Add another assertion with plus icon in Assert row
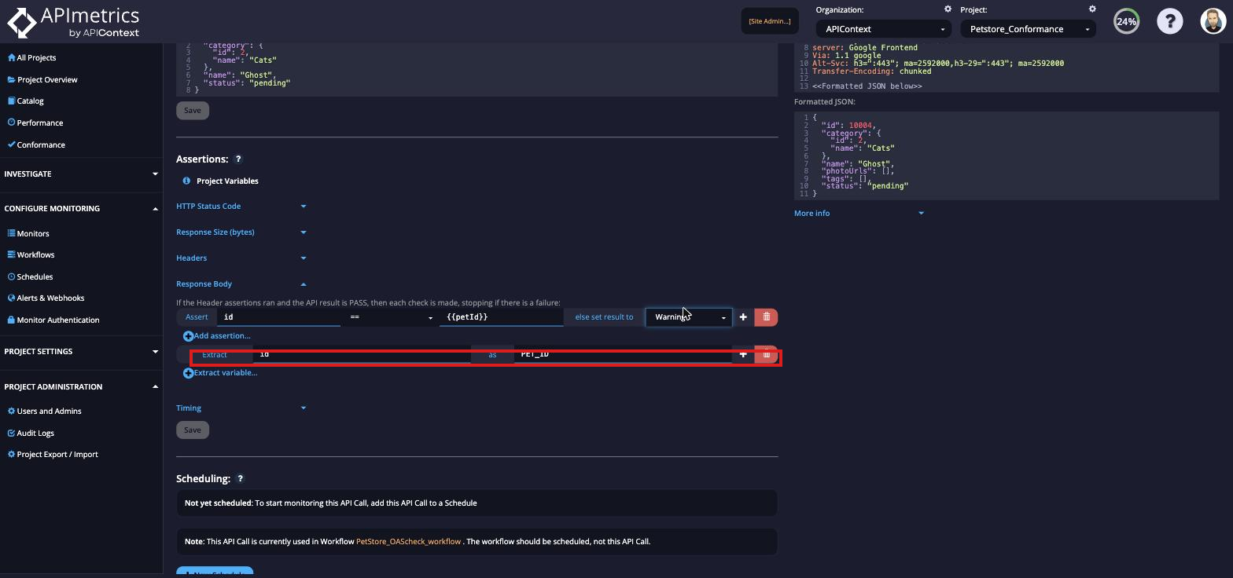1233x578 pixels. [x=743, y=317]
